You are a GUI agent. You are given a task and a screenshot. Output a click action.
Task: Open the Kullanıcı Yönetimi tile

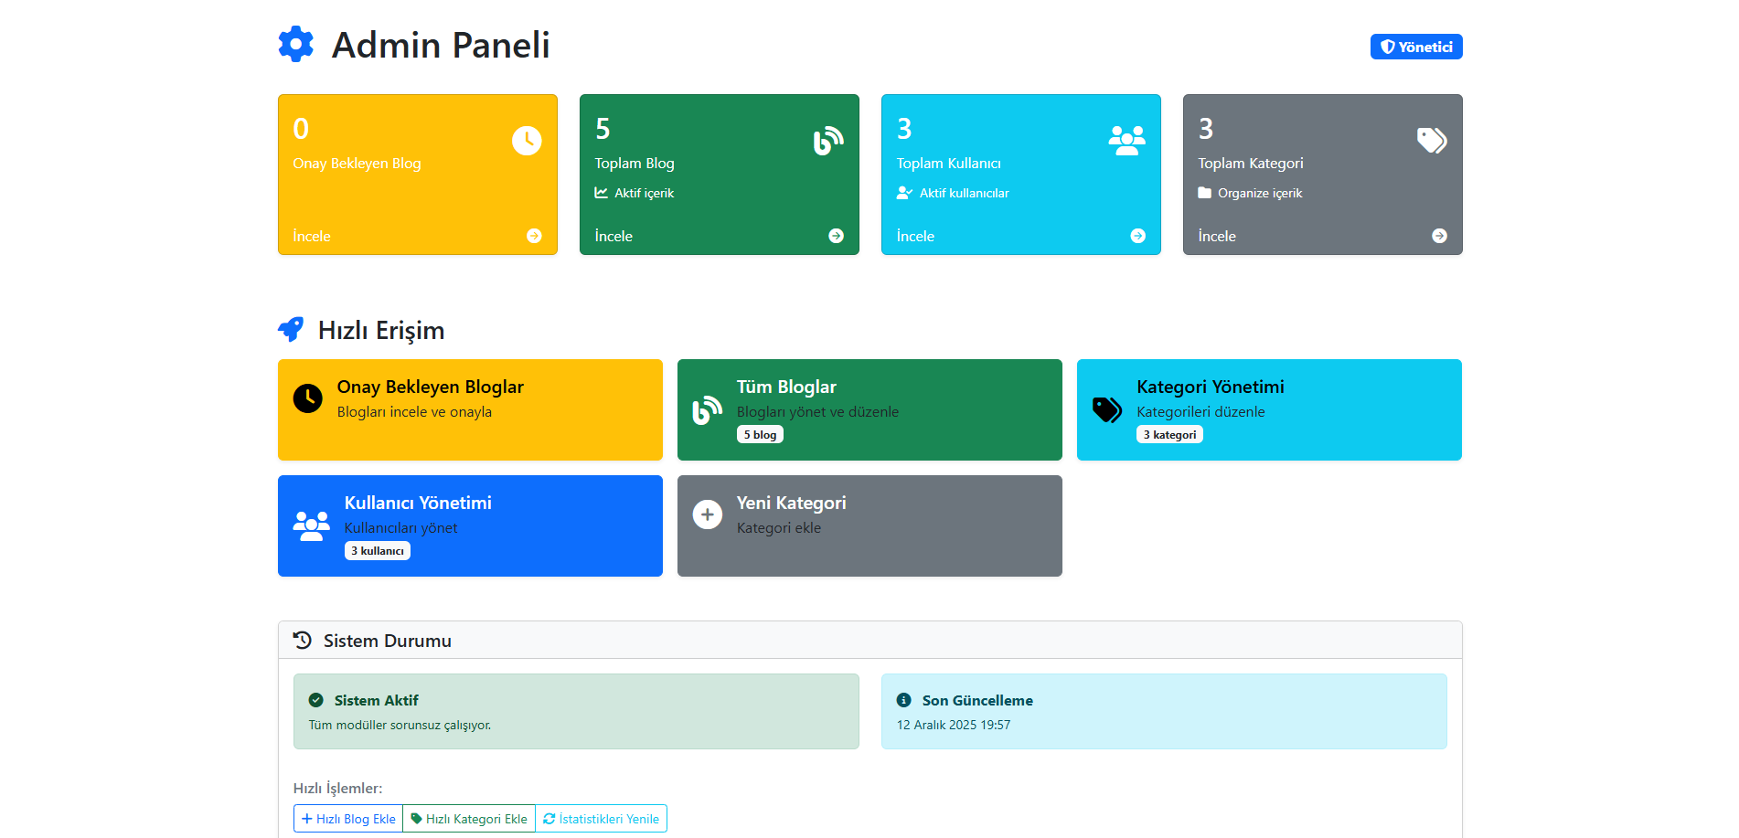coord(470,525)
